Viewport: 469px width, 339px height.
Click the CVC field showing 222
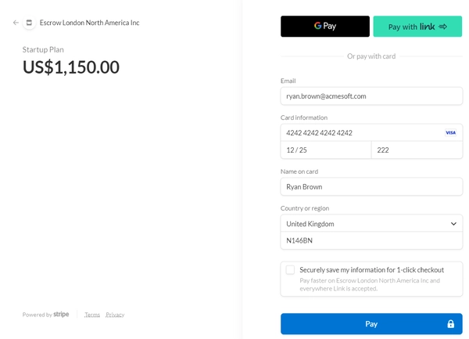pyautogui.click(x=417, y=150)
